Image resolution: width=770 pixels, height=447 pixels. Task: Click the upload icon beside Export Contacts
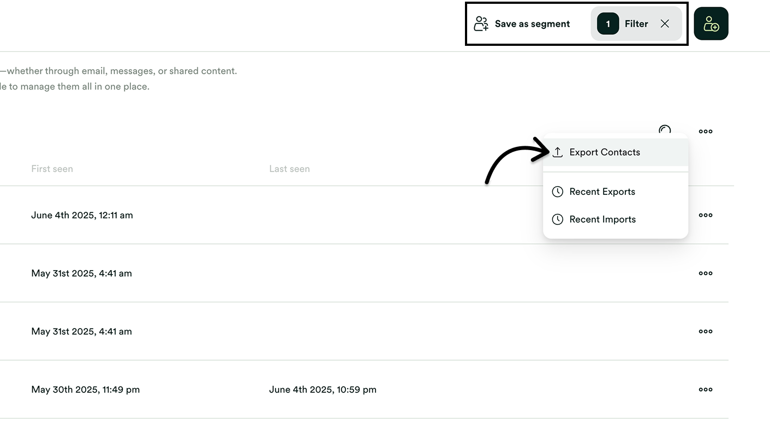click(x=557, y=152)
